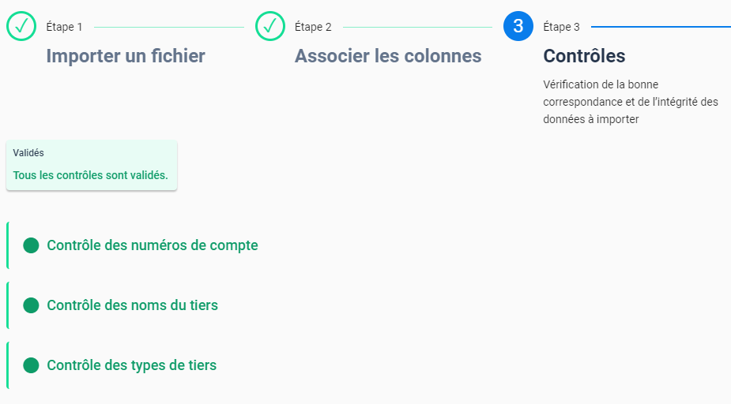Click green dot beside Contrôle des noms du tiers
The image size is (731, 404).
(x=32, y=305)
